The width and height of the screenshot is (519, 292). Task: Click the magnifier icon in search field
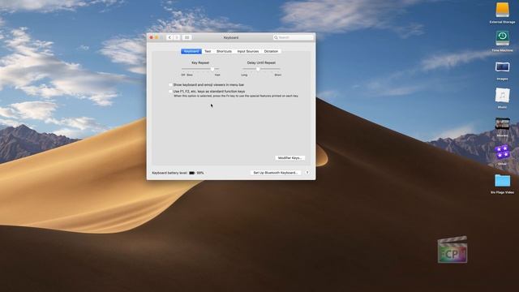coord(276,37)
